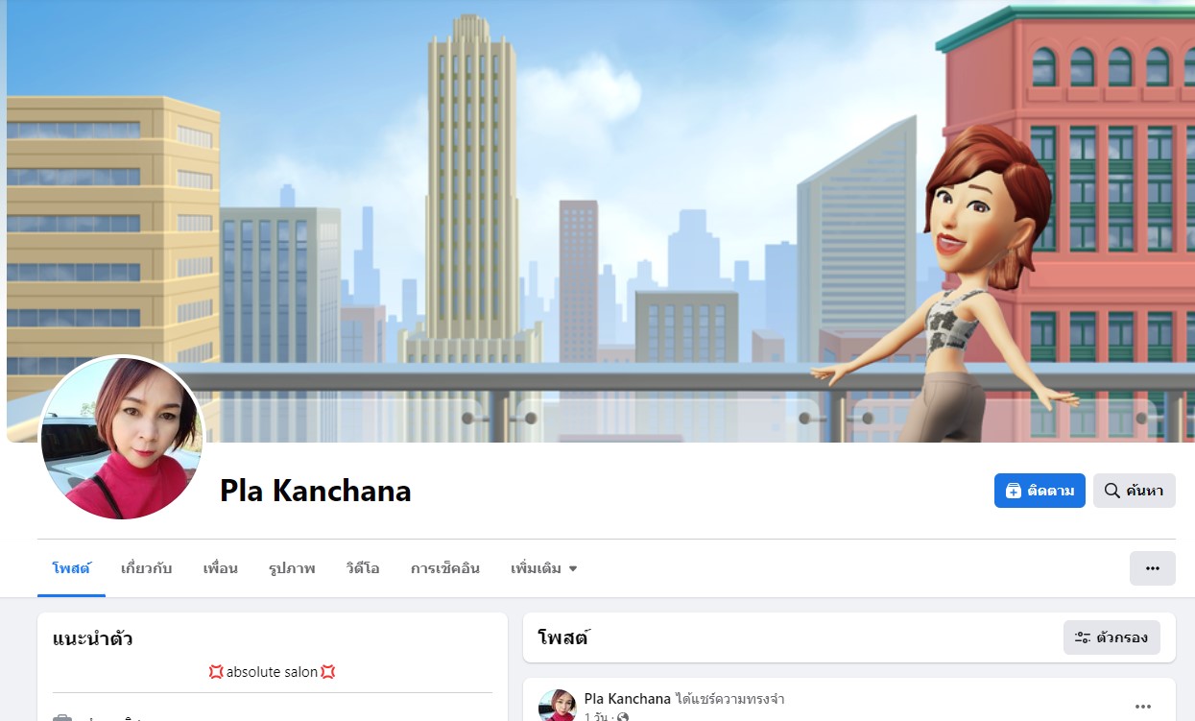Viewport: 1195px width, 721px height.
Task: Click the Pla Kanchana post author link
Action: tap(627, 699)
